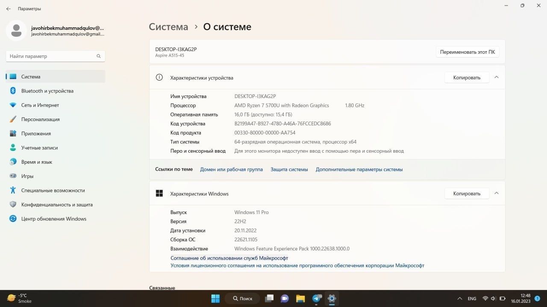Image resolution: width=547 pixels, height=307 pixels.
Task: Click the search magnifier in Найти параметр
Action: [x=99, y=56]
